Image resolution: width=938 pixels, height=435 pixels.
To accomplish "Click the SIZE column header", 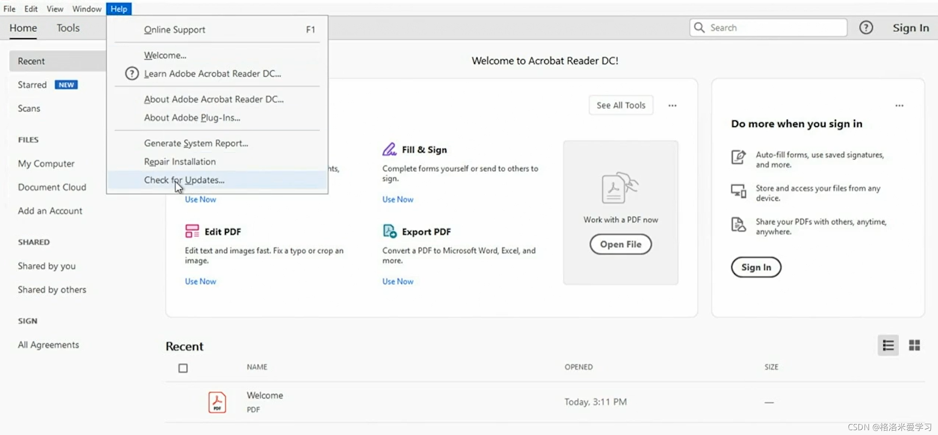I will click(x=771, y=367).
